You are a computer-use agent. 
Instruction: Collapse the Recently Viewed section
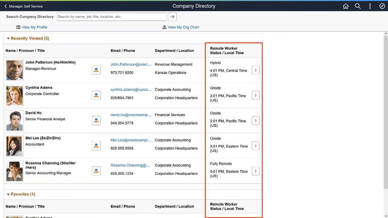8,38
